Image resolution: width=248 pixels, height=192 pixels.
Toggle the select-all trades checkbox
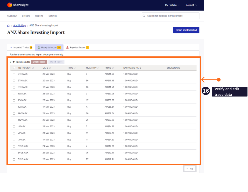click(14, 68)
